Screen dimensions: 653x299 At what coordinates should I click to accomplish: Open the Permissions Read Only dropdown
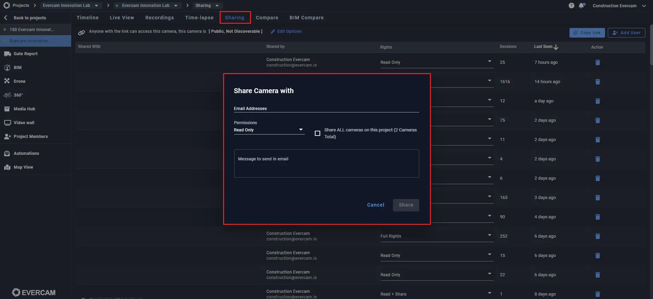[x=269, y=130]
